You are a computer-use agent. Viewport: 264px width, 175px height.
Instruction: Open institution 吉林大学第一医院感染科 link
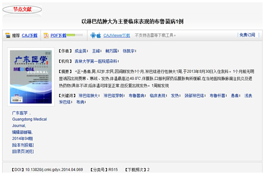pos(96,62)
